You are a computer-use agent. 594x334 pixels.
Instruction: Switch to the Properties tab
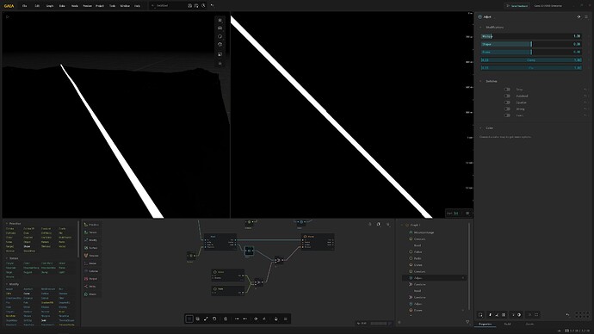click(486, 325)
